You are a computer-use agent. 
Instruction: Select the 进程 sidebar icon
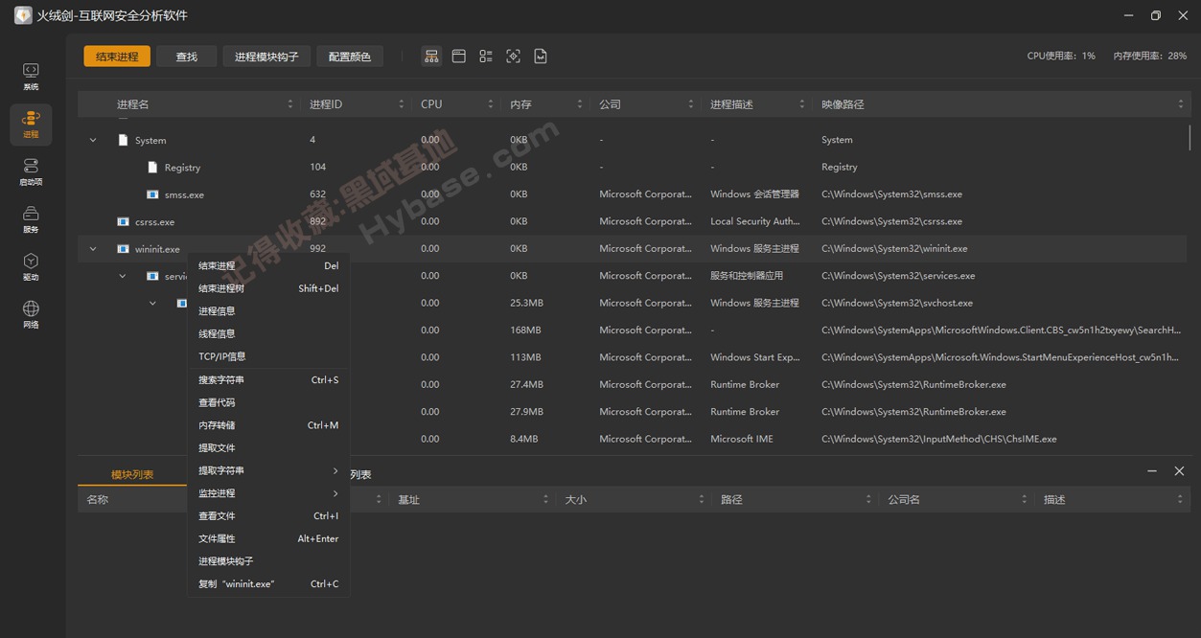31,125
